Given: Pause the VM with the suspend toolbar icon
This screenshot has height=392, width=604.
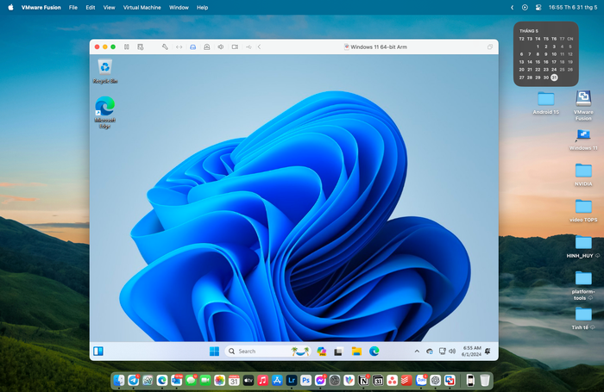Looking at the screenshot, I should (126, 47).
